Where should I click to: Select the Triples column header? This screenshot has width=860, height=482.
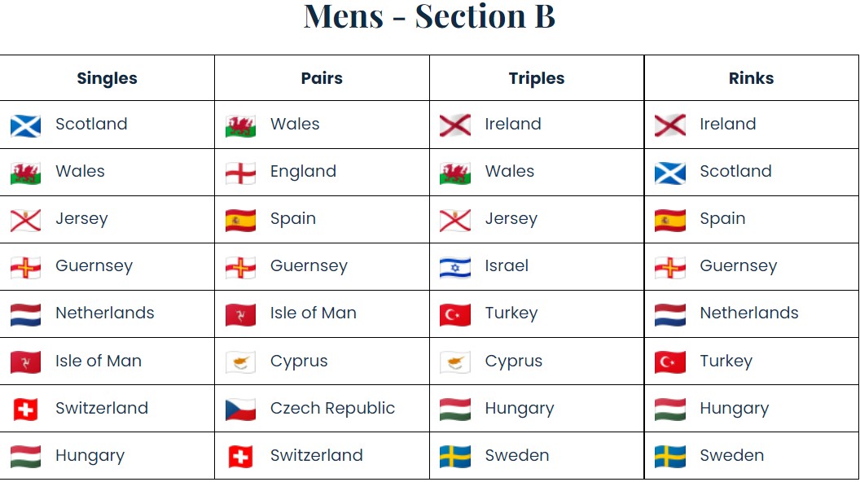click(537, 78)
